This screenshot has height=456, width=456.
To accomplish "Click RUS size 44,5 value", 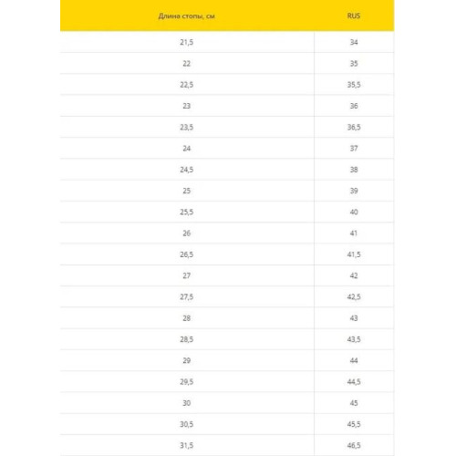I will 354,382.
